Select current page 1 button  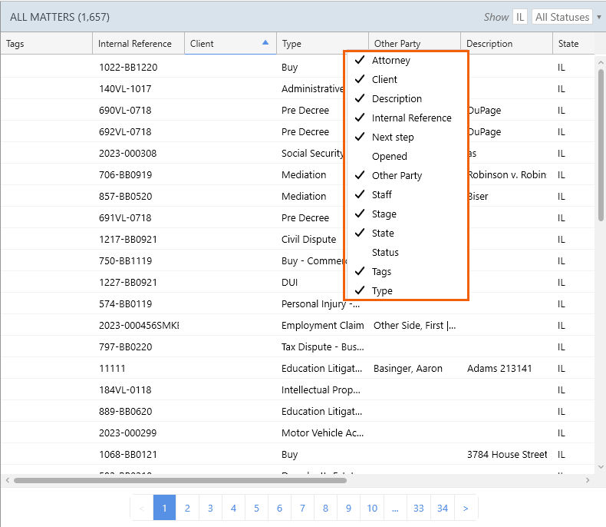165,508
